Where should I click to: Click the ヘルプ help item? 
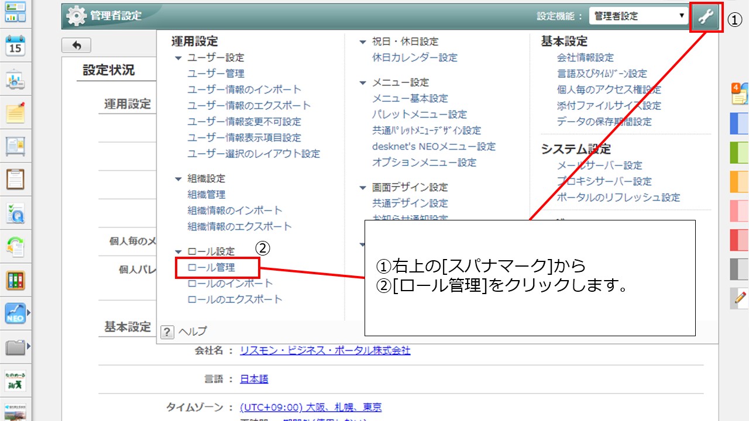click(x=192, y=332)
